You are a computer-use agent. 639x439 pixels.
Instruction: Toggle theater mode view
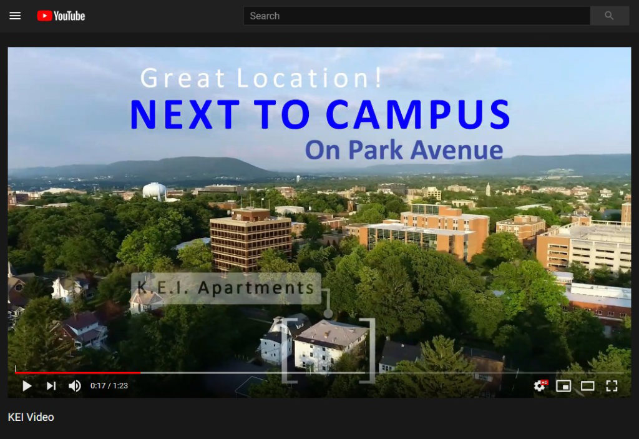tap(587, 386)
